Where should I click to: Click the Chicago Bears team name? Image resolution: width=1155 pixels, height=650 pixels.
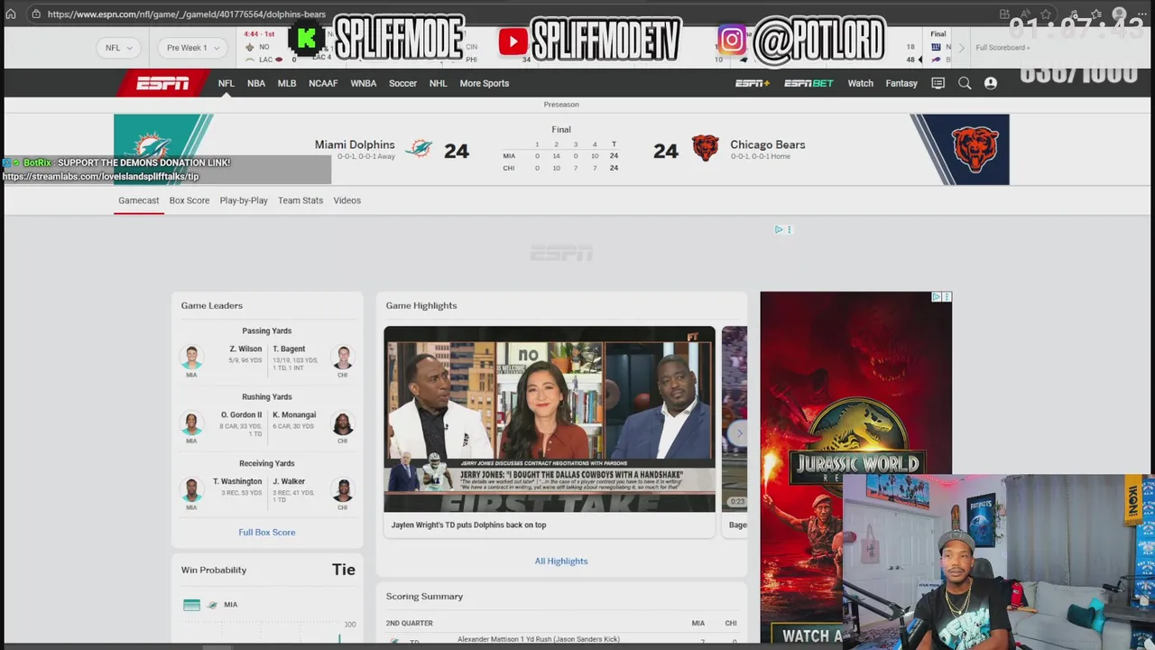[768, 144]
